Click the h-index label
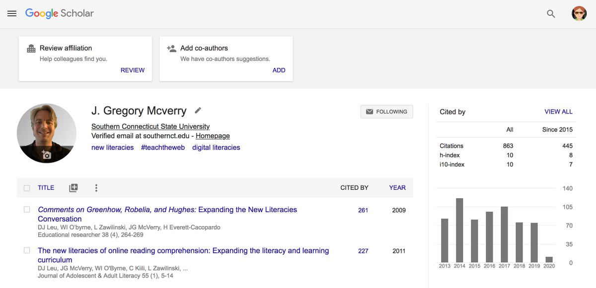Viewport: 596px width, 288px height. coord(450,155)
